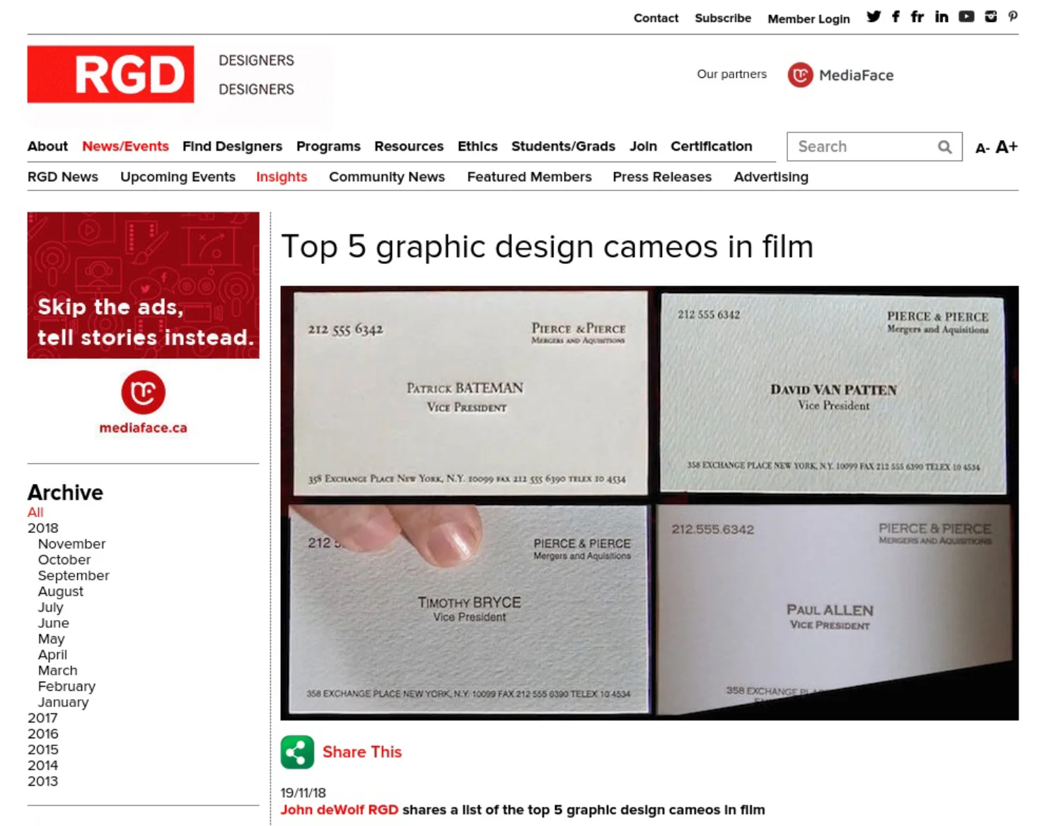The width and height of the screenshot is (1061, 826).
Task: Switch to Community News tab
Action: coord(387,177)
